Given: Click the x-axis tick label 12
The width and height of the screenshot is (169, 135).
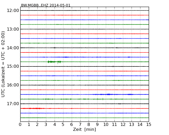Looking at the screenshot, I should [x=123, y=125].
